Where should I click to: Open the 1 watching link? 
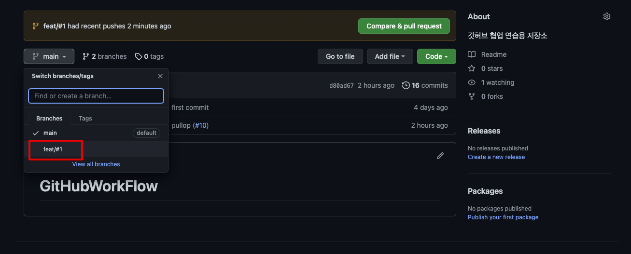pos(491,82)
